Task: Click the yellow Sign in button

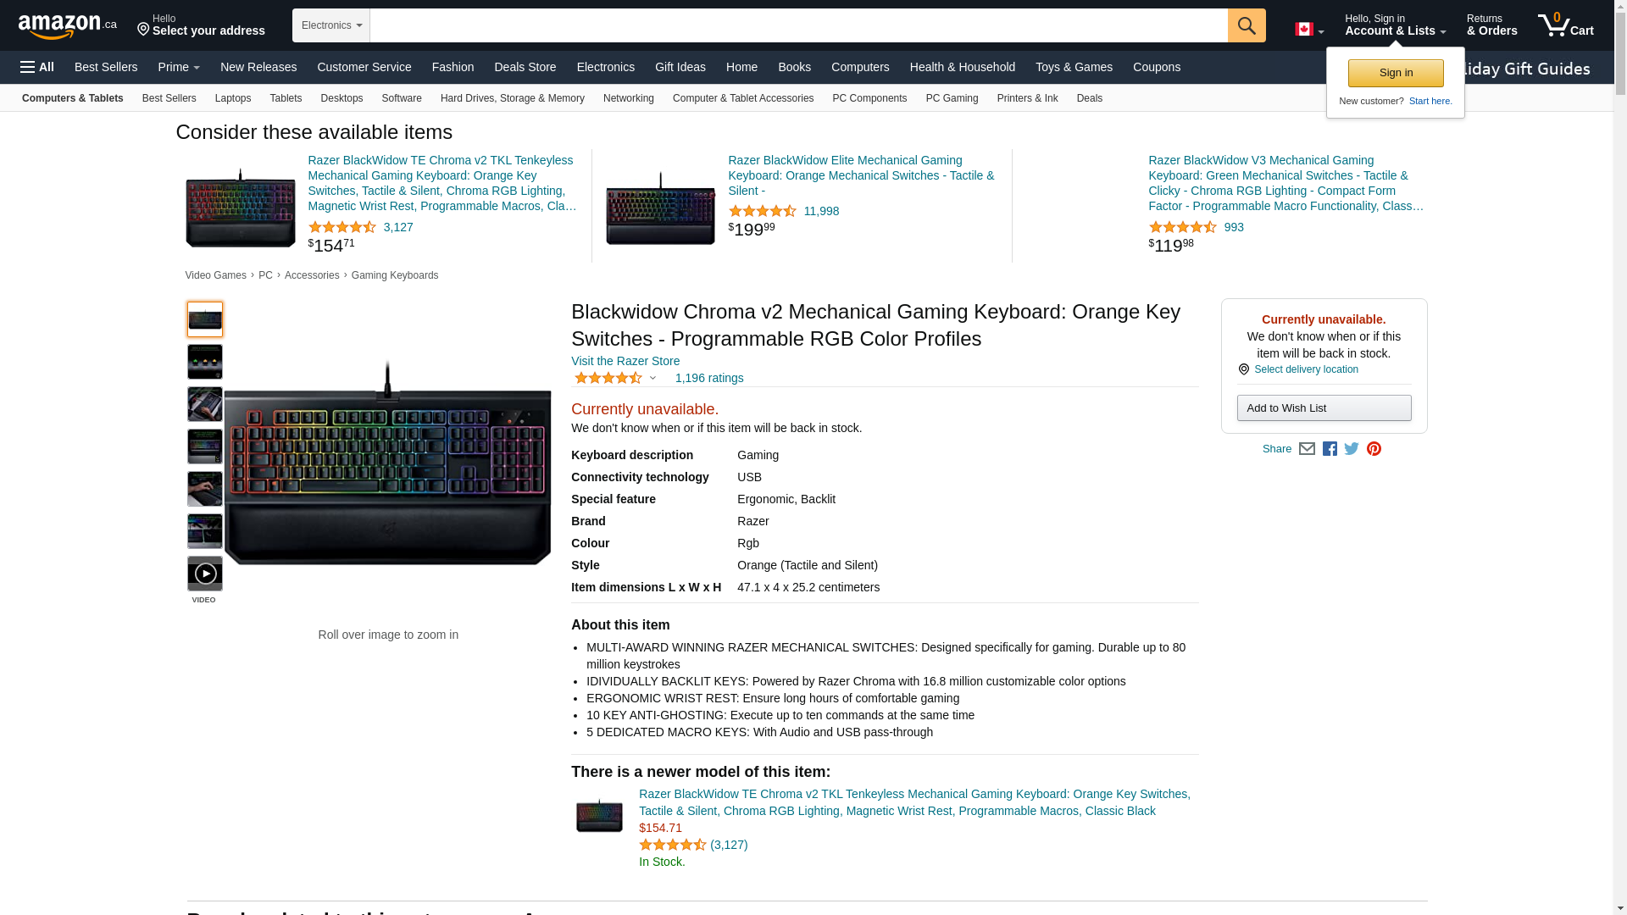Action: click(x=1396, y=73)
